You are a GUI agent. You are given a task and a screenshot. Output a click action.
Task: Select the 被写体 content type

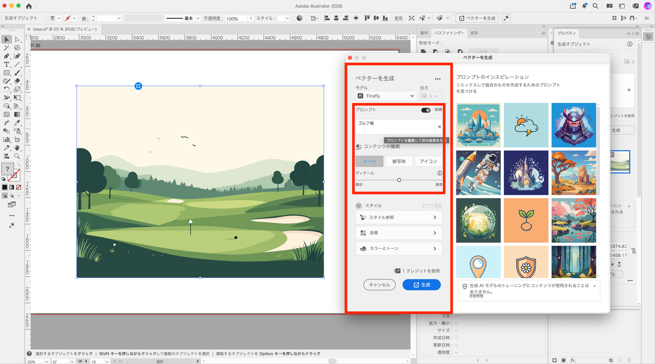coord(399,161)
